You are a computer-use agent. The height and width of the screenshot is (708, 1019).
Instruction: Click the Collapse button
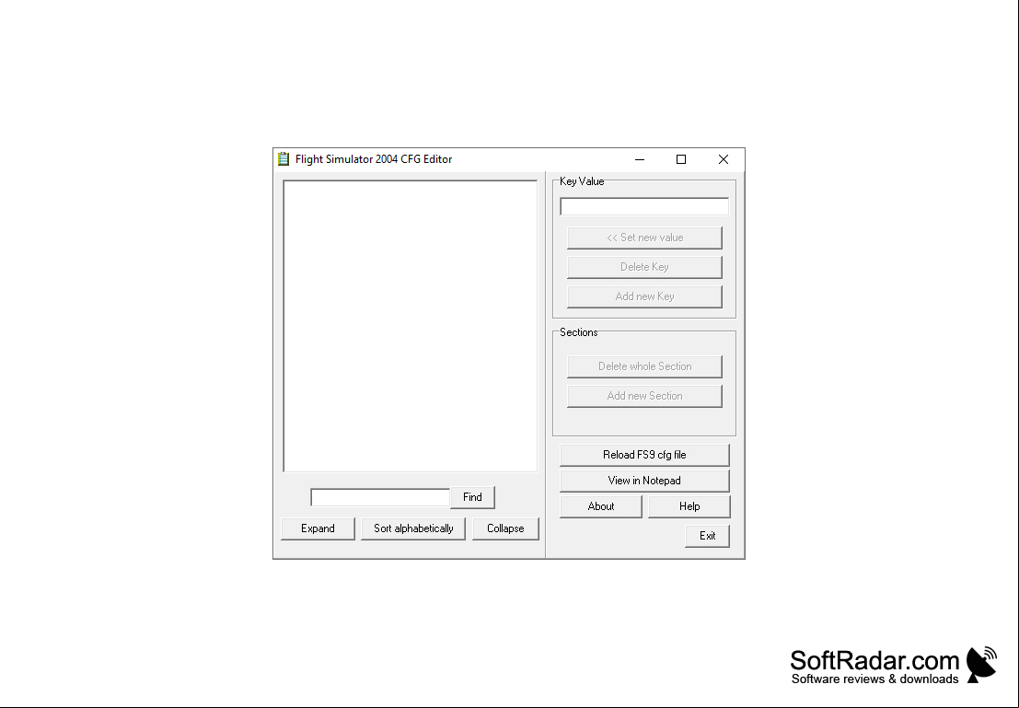click(505, 528)
